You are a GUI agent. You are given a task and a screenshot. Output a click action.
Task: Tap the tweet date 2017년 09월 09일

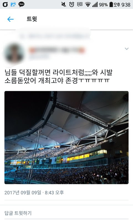point(23,192)
